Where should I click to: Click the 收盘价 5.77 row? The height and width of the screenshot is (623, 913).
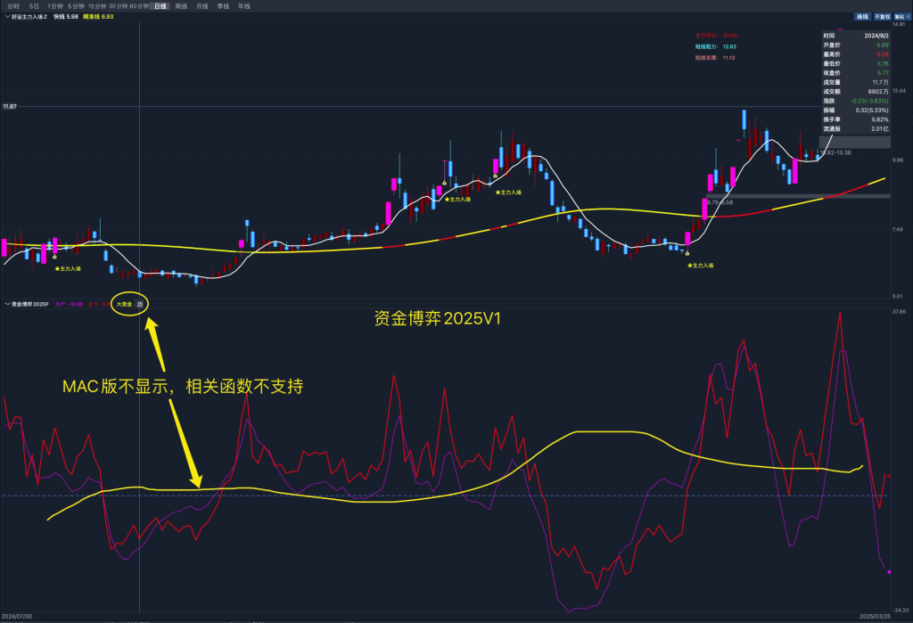click(856, 73)
